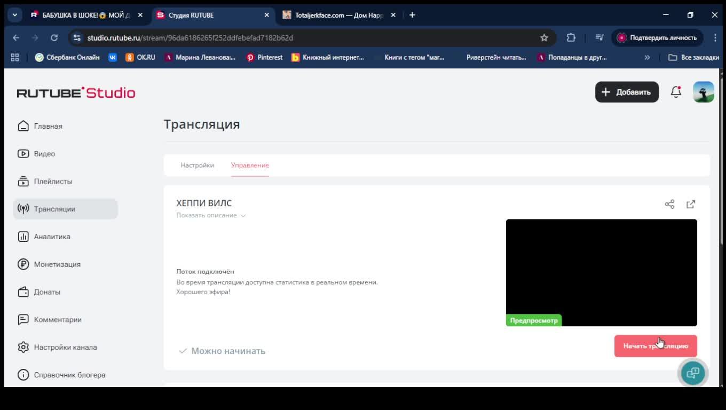
Task: Click the Добавить button
Action: tap(627, 92)
